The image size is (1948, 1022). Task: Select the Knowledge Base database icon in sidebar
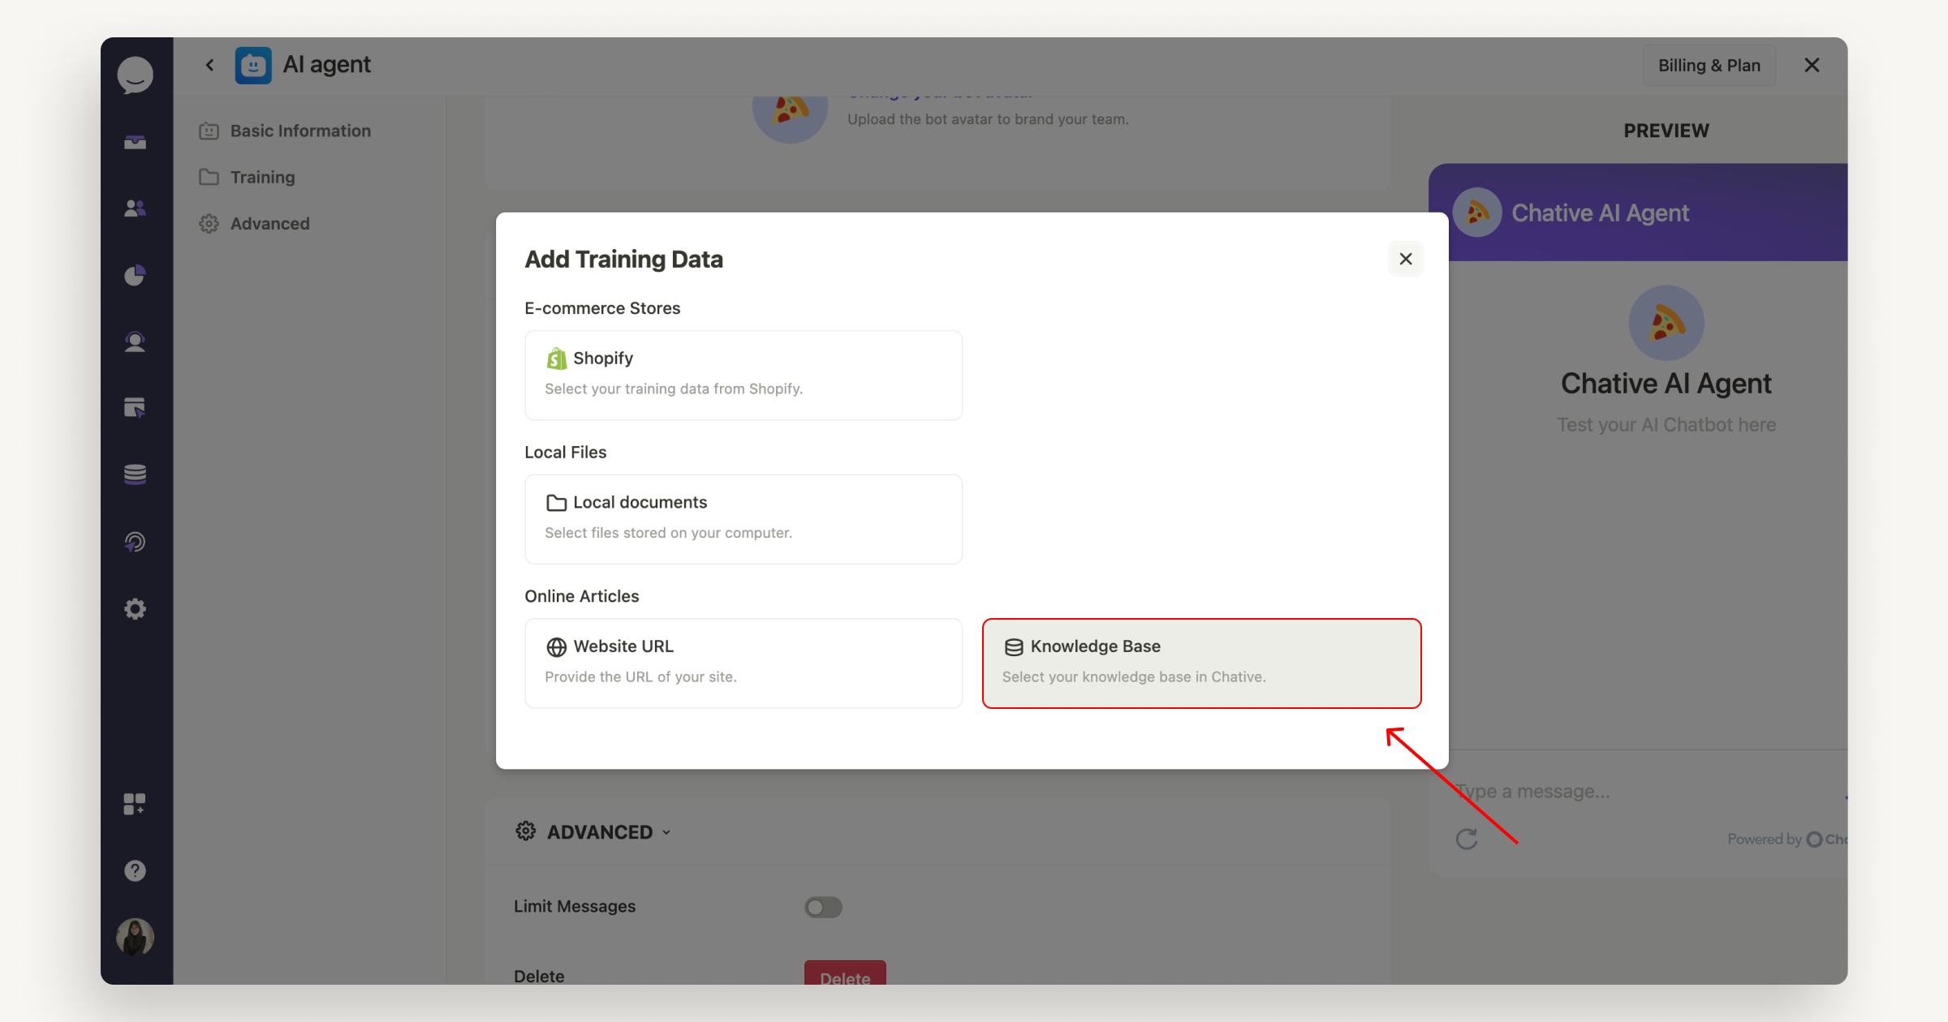pyautogui.click(x=135, y=474)
